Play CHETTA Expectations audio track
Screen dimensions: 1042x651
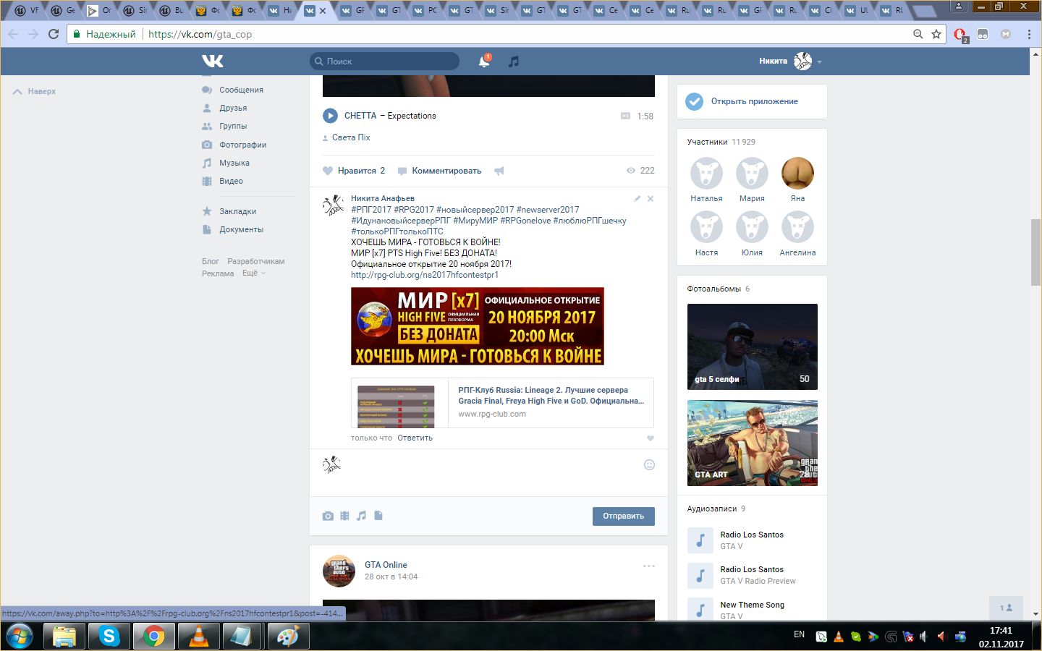[x=330, y=116]
